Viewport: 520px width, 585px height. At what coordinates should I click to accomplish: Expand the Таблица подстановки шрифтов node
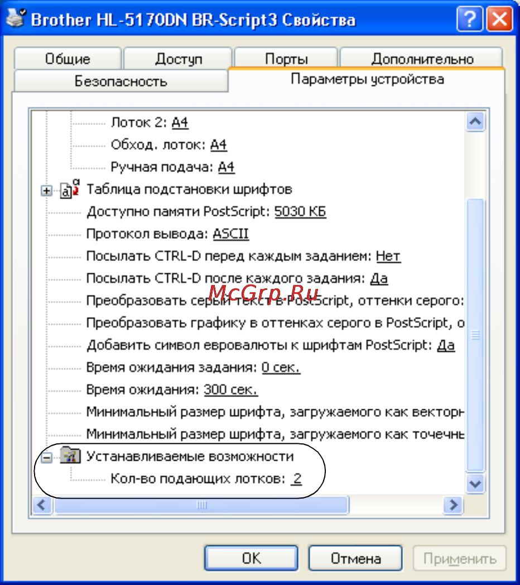tap(46, 191)
